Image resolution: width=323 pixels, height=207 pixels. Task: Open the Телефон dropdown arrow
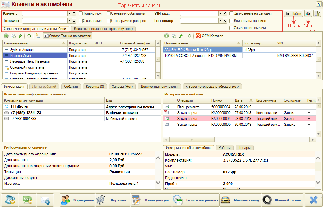pos(70,21)
